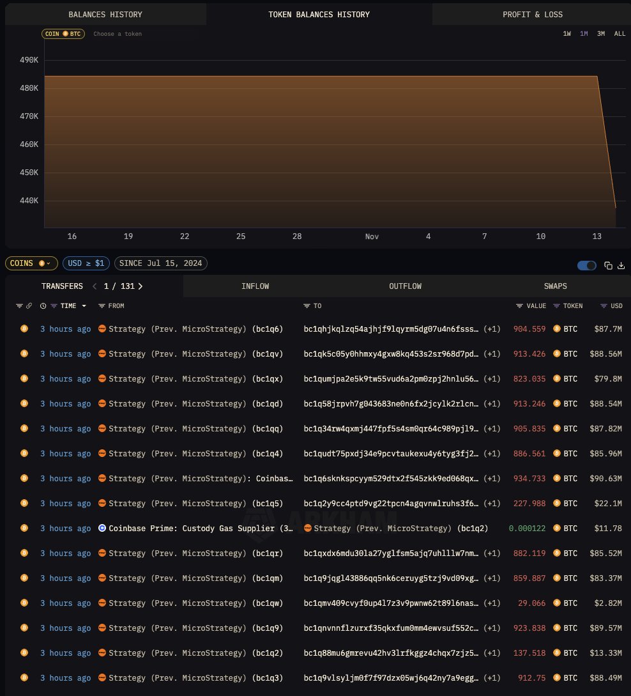Viewport: 631px width, 696px height.
Task: Click the link icon in table header
Action: [x=29, y=306]
